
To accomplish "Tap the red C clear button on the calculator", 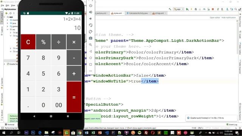I will [28, 42].
